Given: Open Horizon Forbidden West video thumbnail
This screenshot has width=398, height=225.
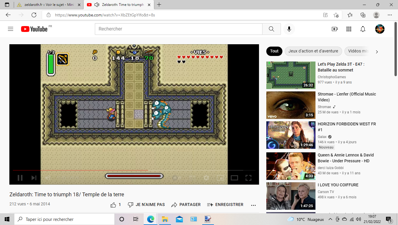Looking at the screenshot, I should [x=291, y=135].
